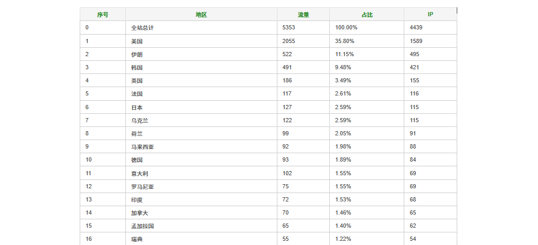Screen dimensions: 538x245
Task: Select the 100.00% percentage cell
Action: (346, 28)
